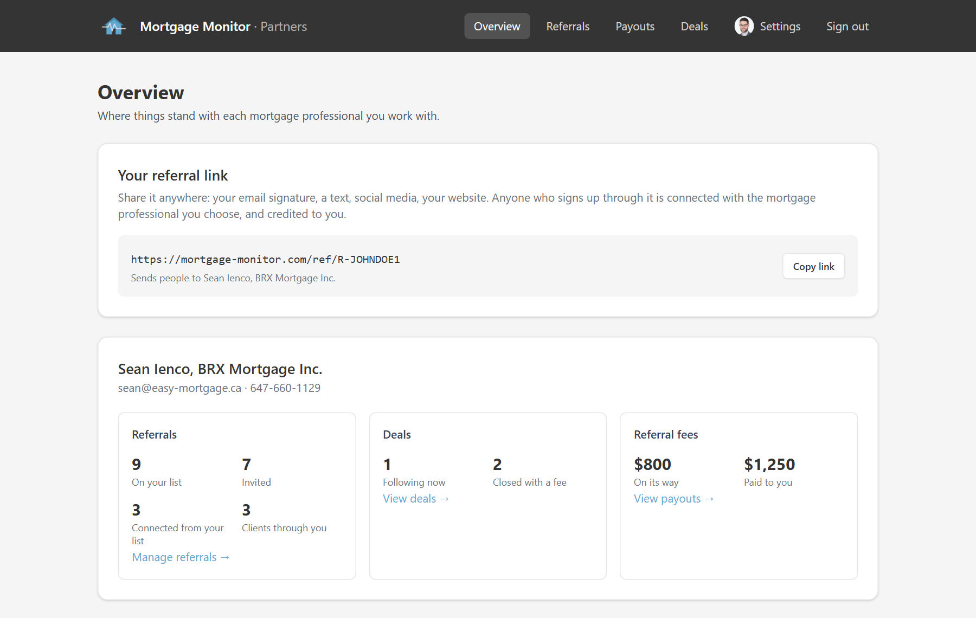Select the referral URL text

tap(265, 259)
